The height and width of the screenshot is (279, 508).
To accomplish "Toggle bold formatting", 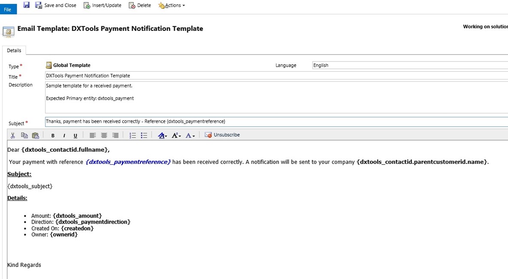I will pyautogui.click(x=53, y=135).
